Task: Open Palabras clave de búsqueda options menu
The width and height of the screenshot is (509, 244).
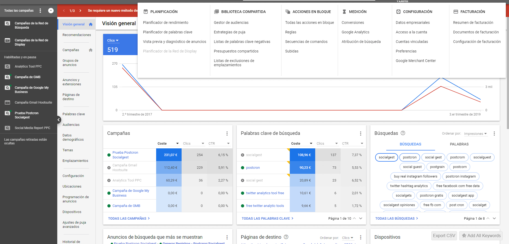Action: [361, 134]
